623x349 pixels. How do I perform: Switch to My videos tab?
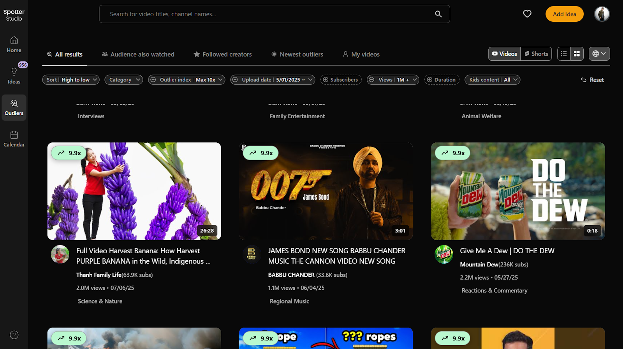point(361,54)
